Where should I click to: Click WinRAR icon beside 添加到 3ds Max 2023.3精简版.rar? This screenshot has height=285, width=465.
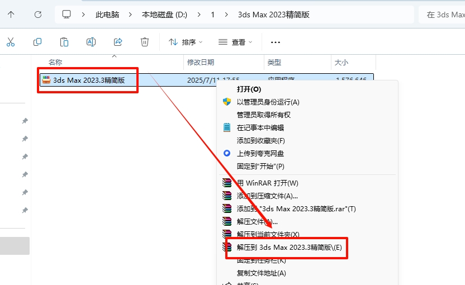227,208
